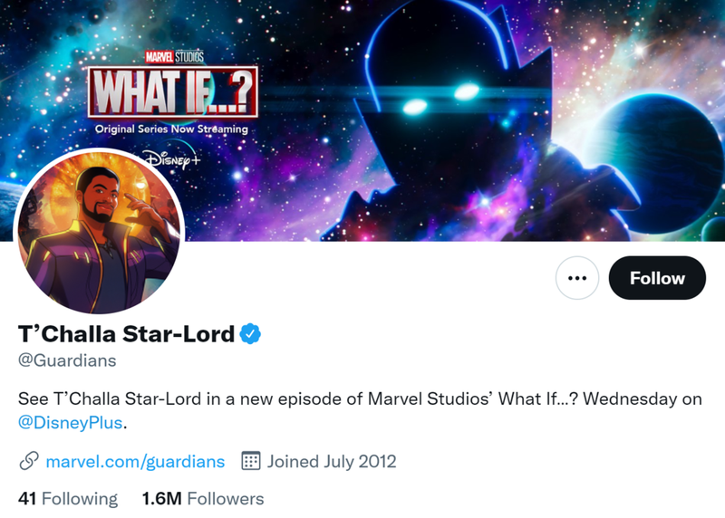
Task: Click the Disney+ logo in banner
Action: point(172,160)
